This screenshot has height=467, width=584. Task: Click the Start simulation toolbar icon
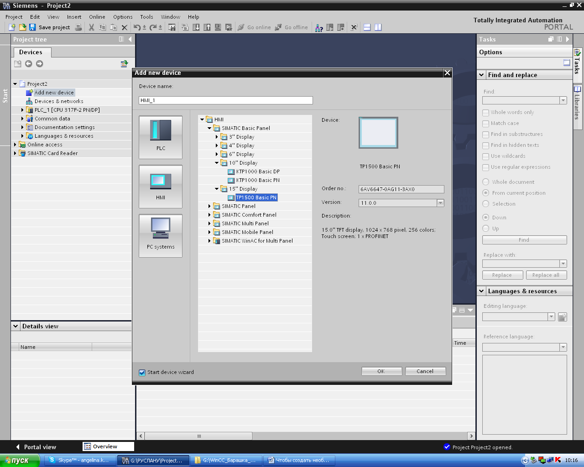(218, 27)
